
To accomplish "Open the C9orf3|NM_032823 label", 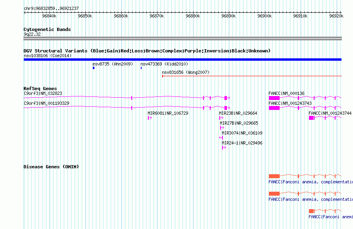I will 43,93.
